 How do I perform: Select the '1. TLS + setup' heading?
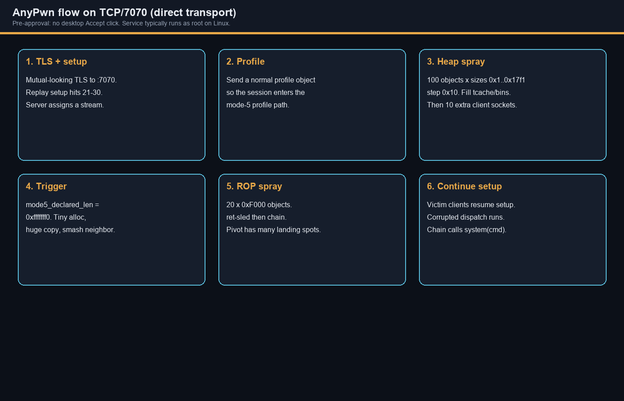[56, 61]
